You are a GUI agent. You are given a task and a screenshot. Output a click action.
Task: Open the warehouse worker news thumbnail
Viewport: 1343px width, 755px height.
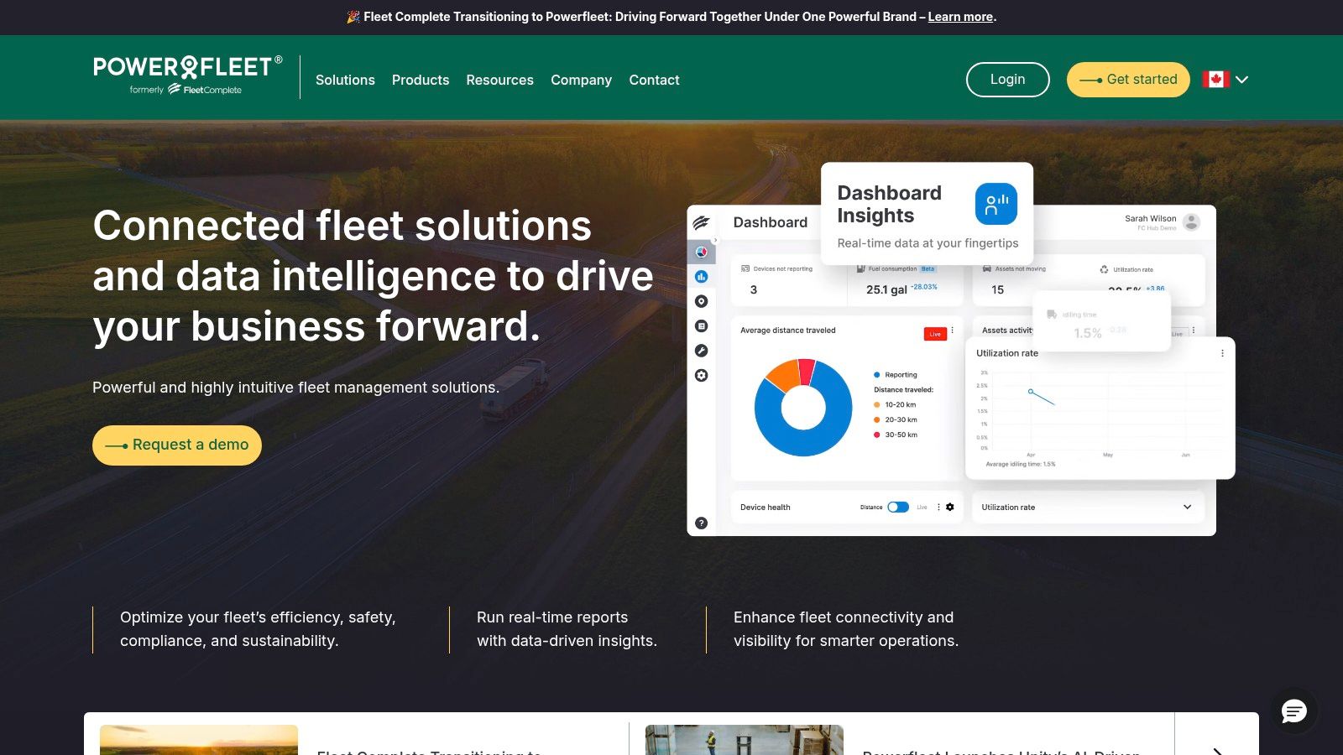[x=745, y=740]
